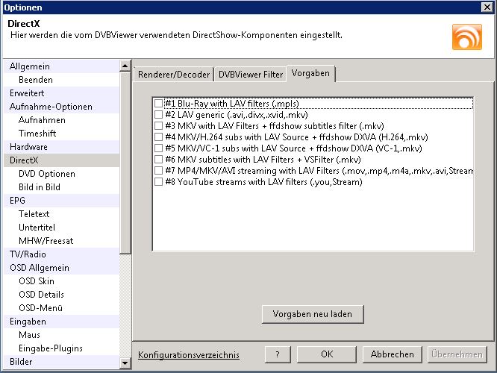Go to the Timeshift options entry
Screen dimensions: 497x373
click(x=37, y=134)
